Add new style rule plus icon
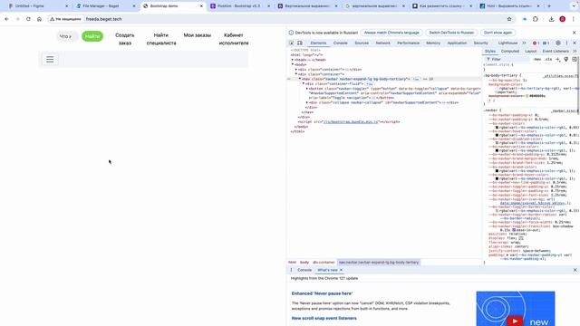This screenshot has width=580, height=326. [x=558, y=59]
